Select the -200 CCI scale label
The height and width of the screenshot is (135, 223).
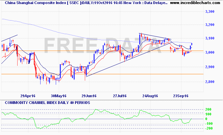tap(208, 128)
